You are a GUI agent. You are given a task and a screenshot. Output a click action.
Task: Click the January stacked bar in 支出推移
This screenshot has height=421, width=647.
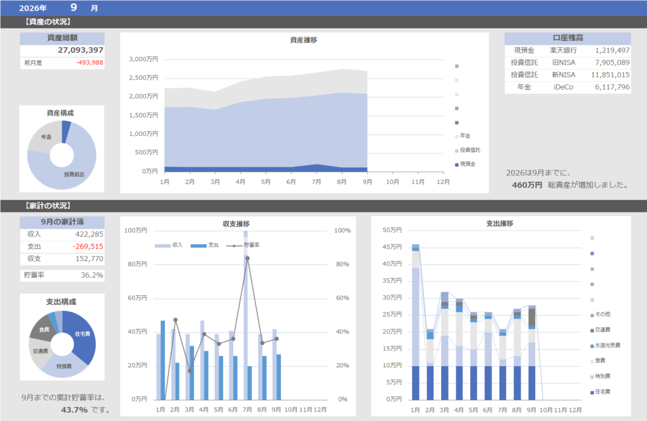pos(416,322)
